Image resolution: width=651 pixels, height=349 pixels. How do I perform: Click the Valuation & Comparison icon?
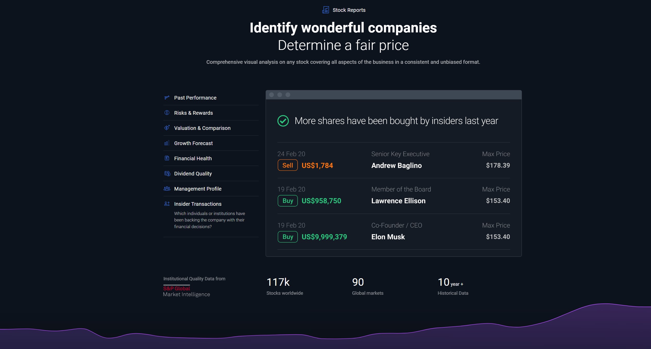(x=167, y=128)
